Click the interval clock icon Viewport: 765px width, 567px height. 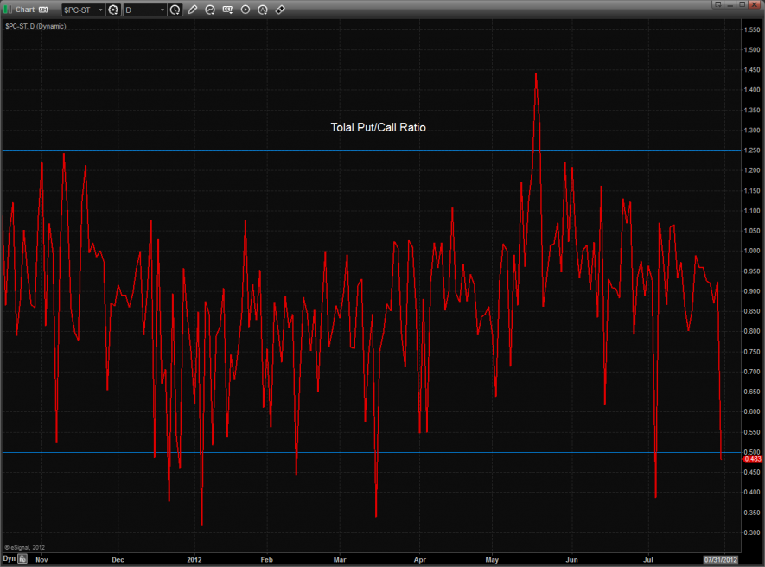pyautogui.click(x=175, y=10)
